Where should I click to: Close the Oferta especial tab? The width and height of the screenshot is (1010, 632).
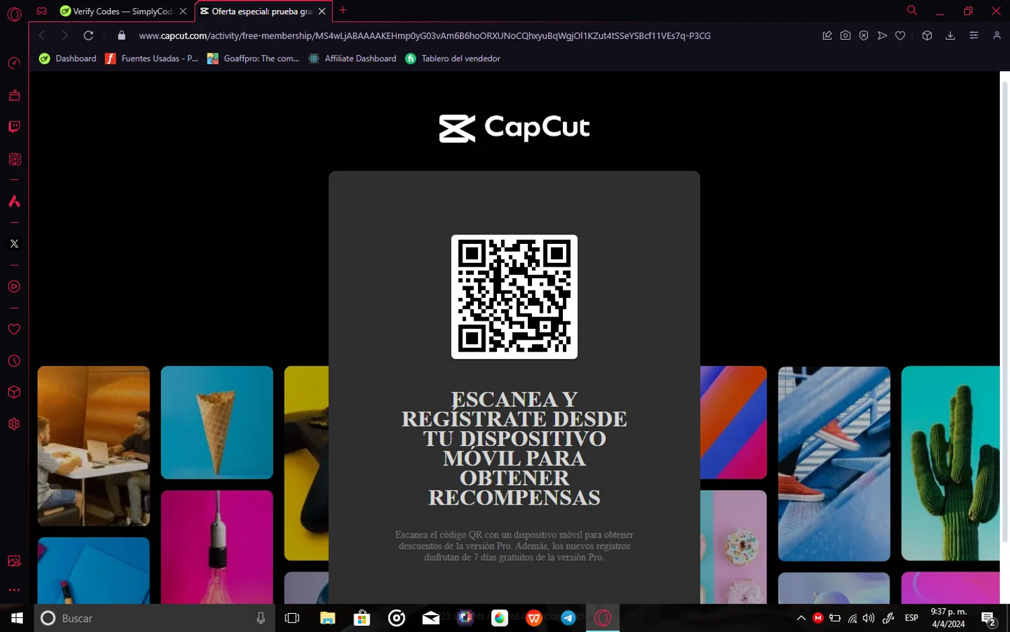coord(322,11)
